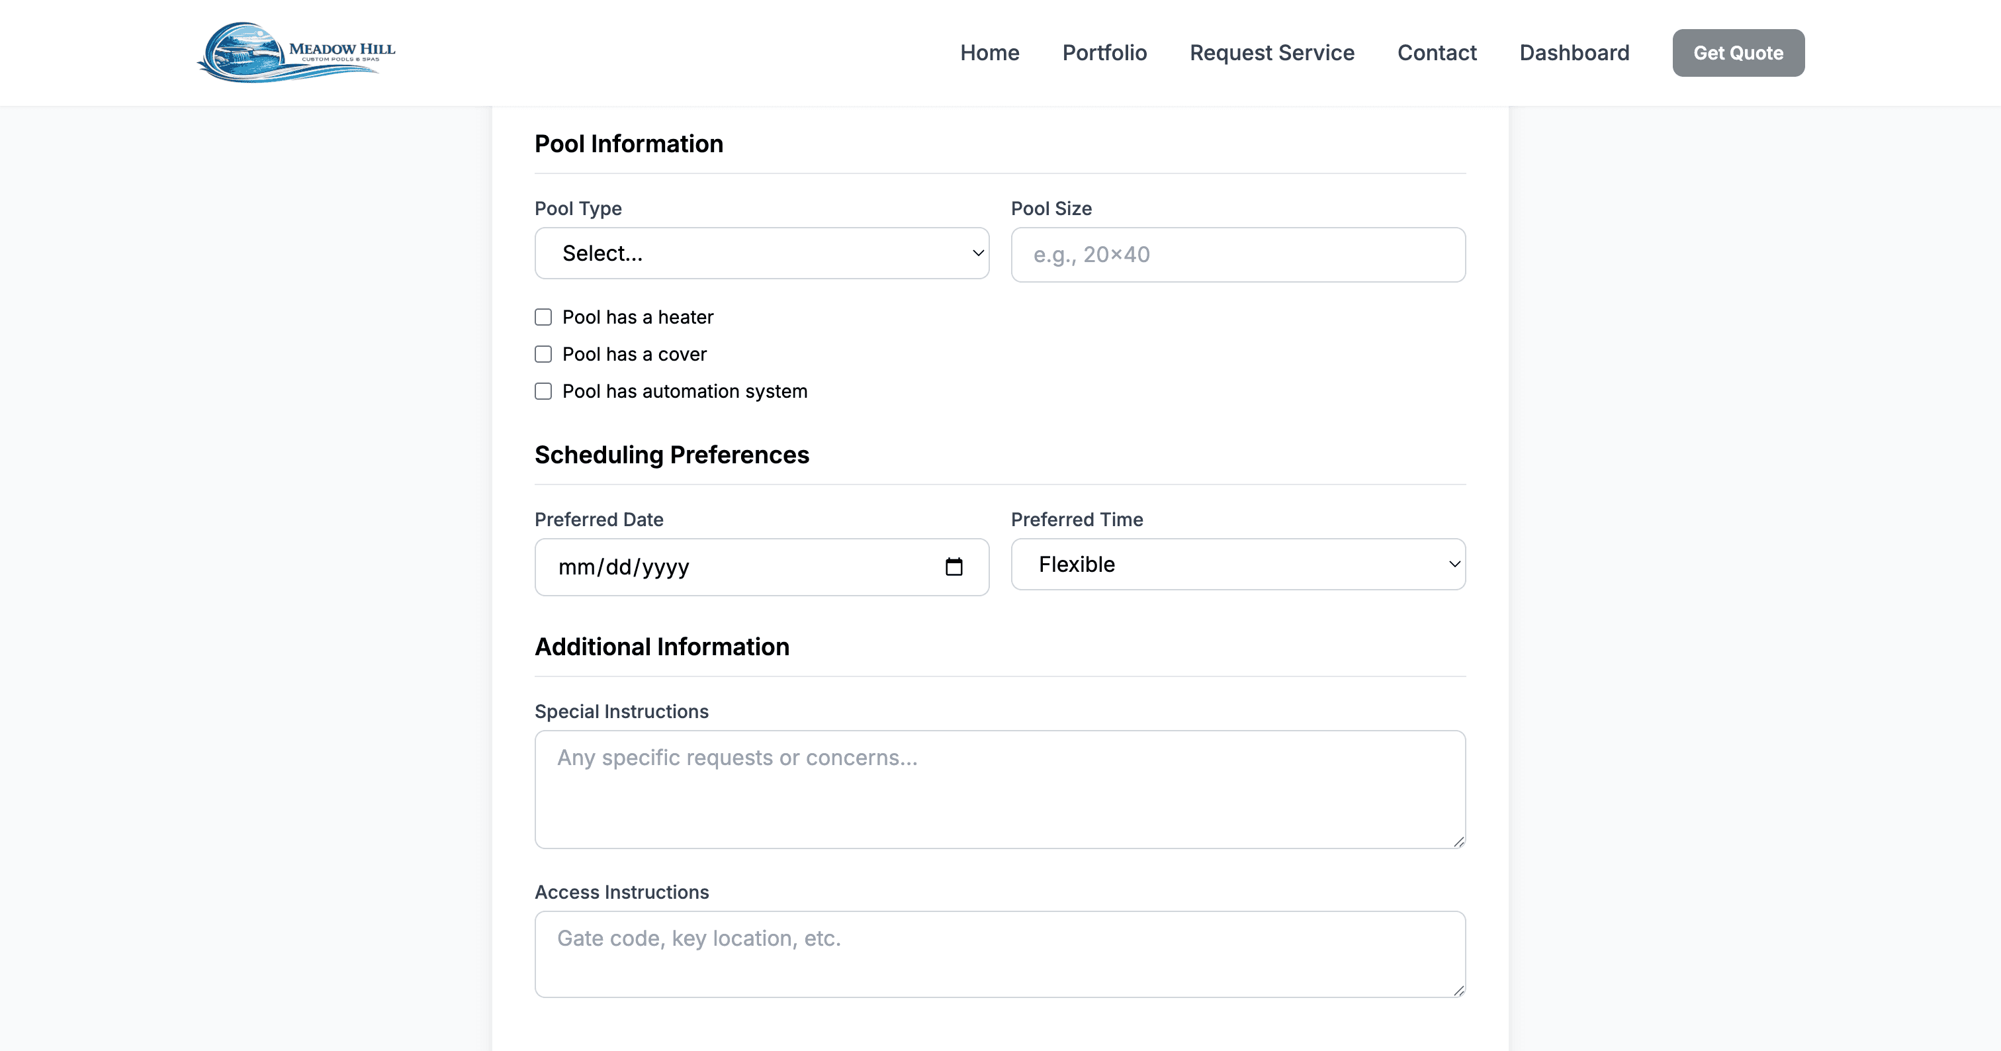2001x1051 pixels.
Task: Go to Request Service
Action: click(1272, 52)
